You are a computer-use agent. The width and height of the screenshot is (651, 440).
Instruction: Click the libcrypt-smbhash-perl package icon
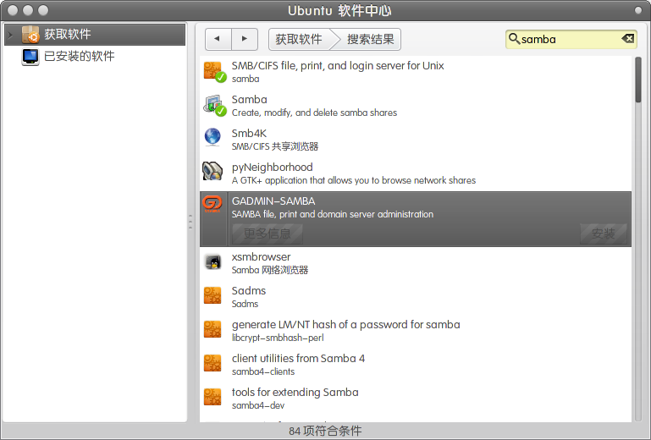click(212, 330)
